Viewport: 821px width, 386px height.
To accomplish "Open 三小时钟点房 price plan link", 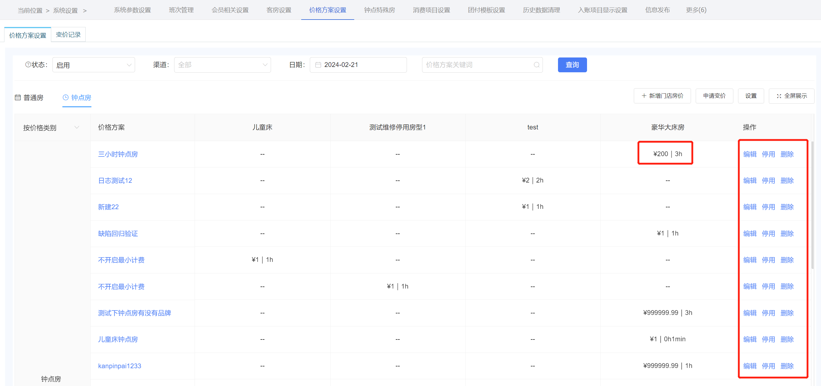I will point(118,154).
